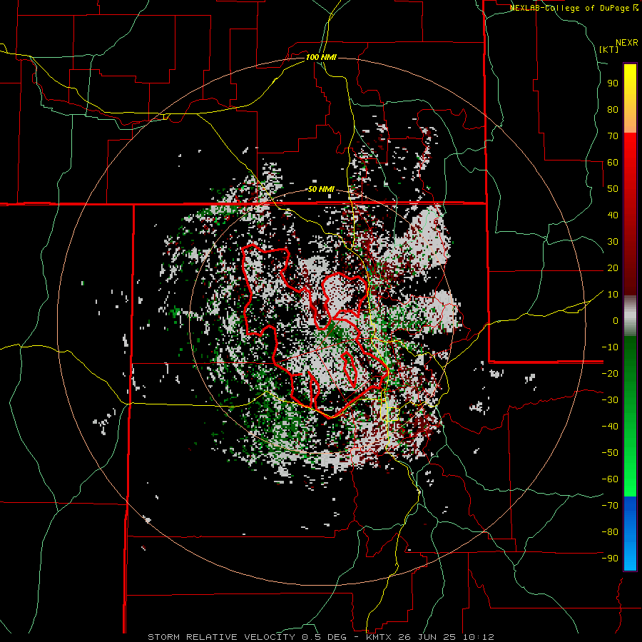Click the 20 value on the velocity scale
642x642 pixels.
613,268
